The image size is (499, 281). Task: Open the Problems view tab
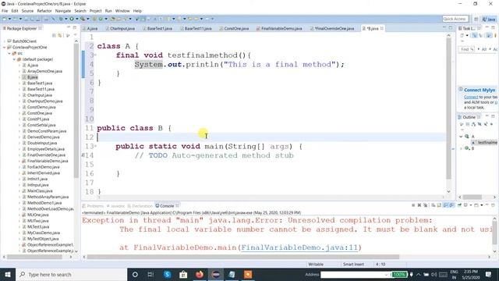point(93,206)
